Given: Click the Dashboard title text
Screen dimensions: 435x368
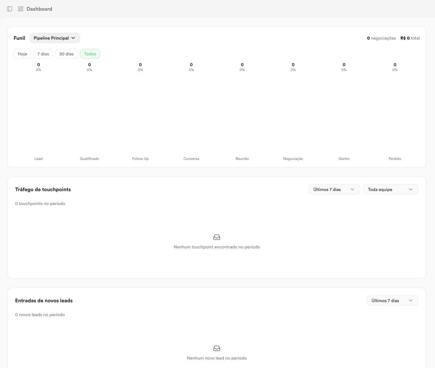Looking at the screenshot, I should pos(39,9).
